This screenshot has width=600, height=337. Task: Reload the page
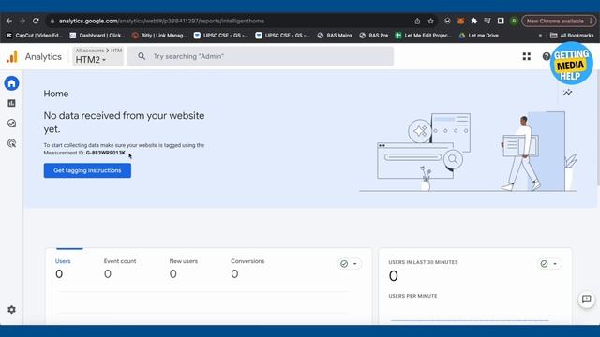(36, 21)
